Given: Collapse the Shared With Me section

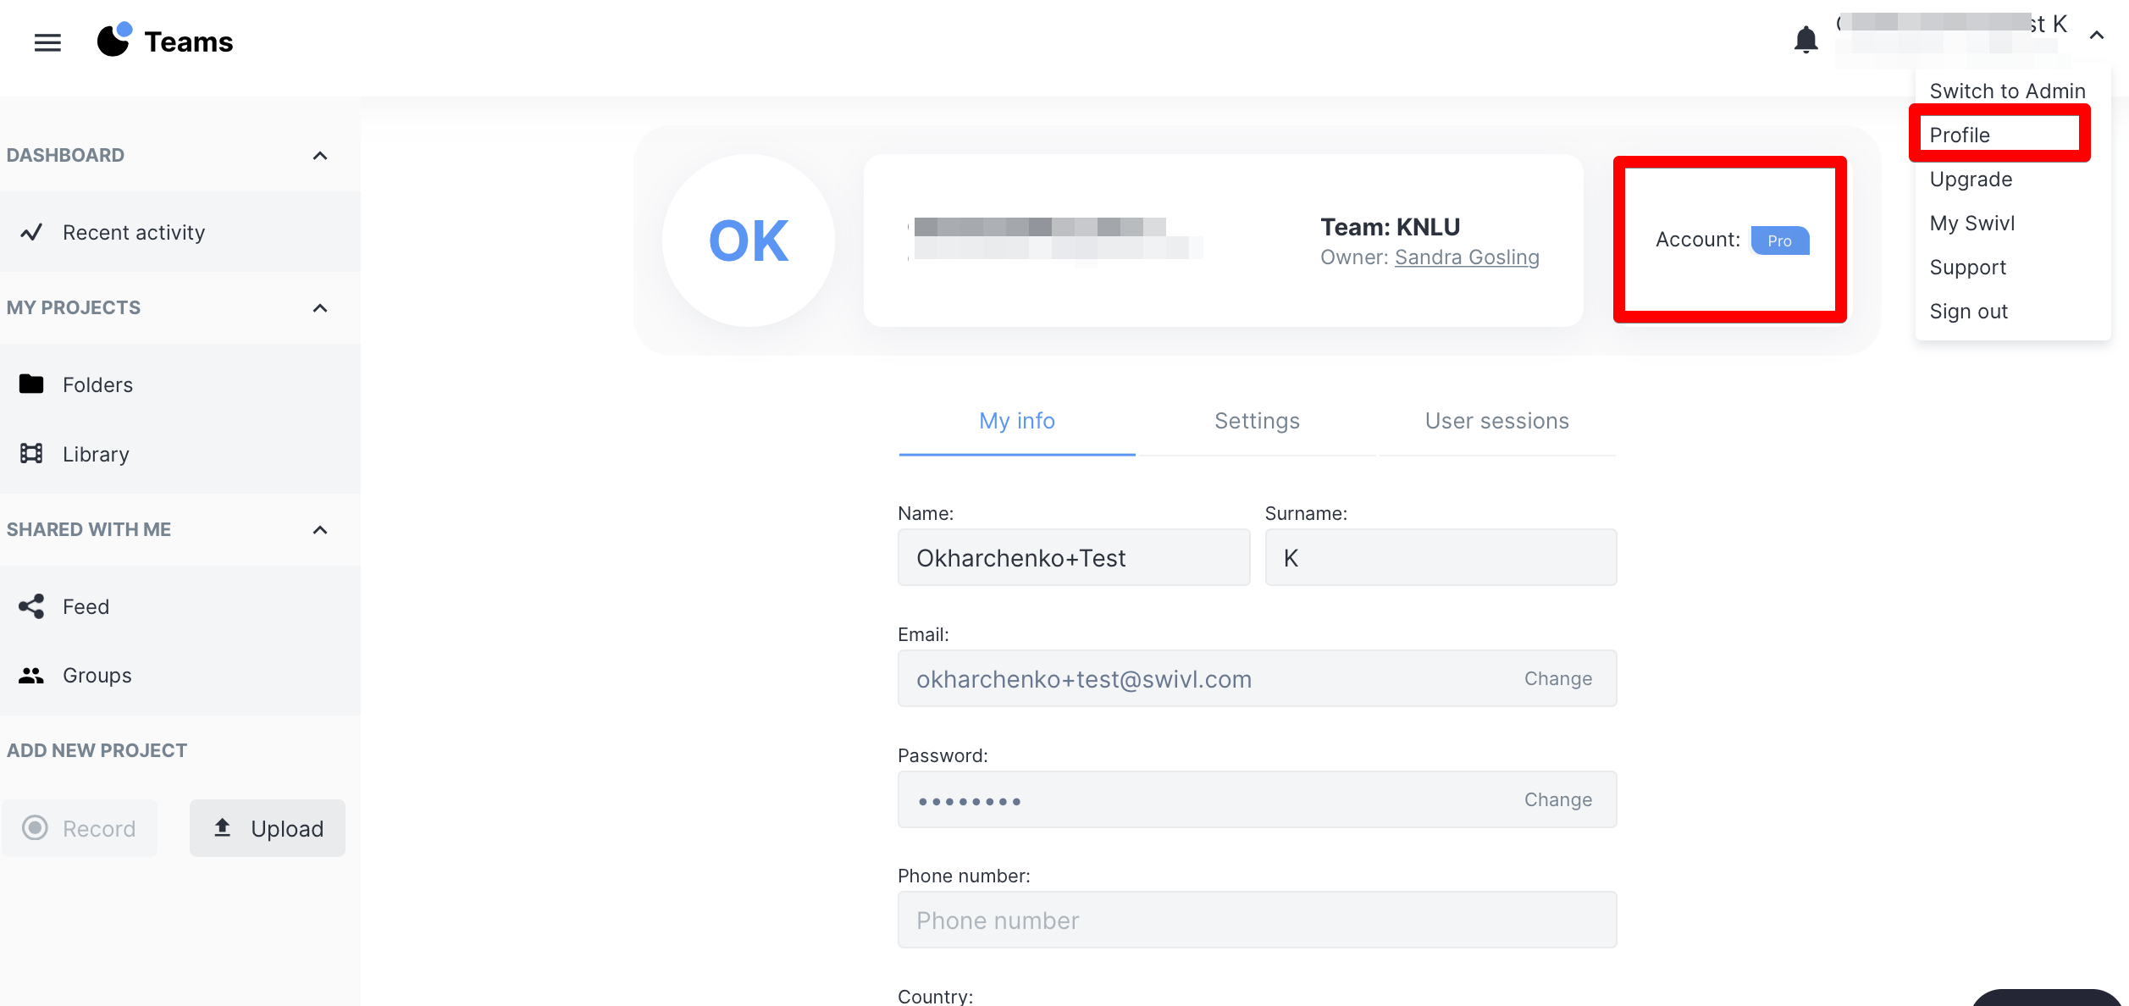Looking at the screenshot, I should 320,529.
